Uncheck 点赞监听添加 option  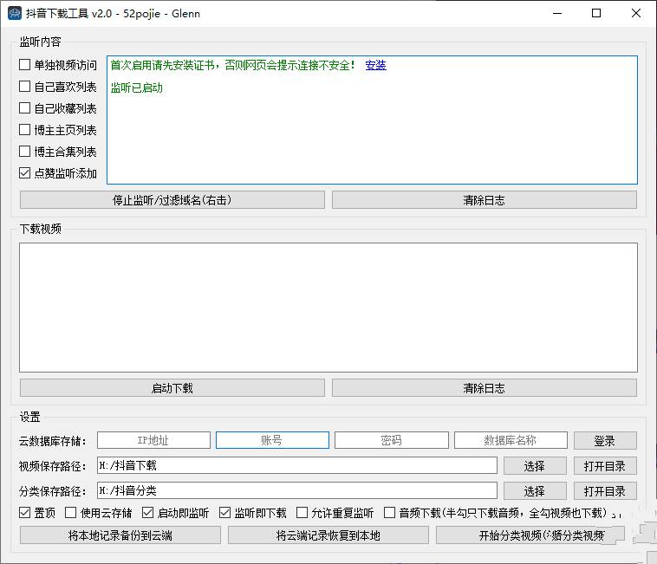pos(25,173)
